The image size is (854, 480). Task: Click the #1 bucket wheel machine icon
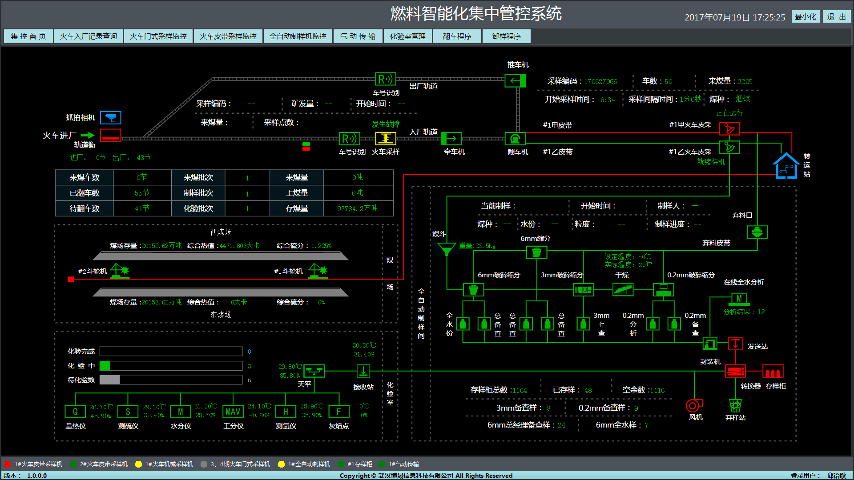tap(318, 271)
